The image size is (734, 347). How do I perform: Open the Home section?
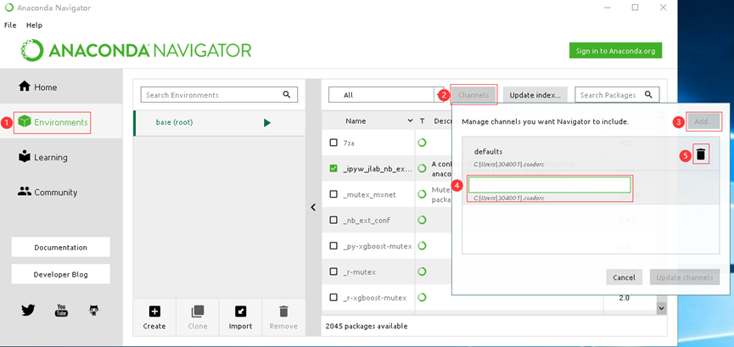coord(37,87)
